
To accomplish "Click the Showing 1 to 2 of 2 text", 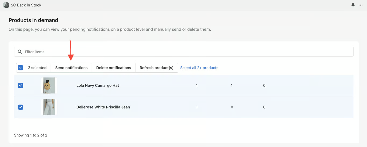I will [x=31, y=135].
